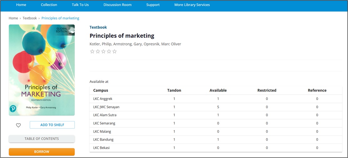Screen dimensions: 348x158
Task: Open the Home menu item
Action: point(21,5)
